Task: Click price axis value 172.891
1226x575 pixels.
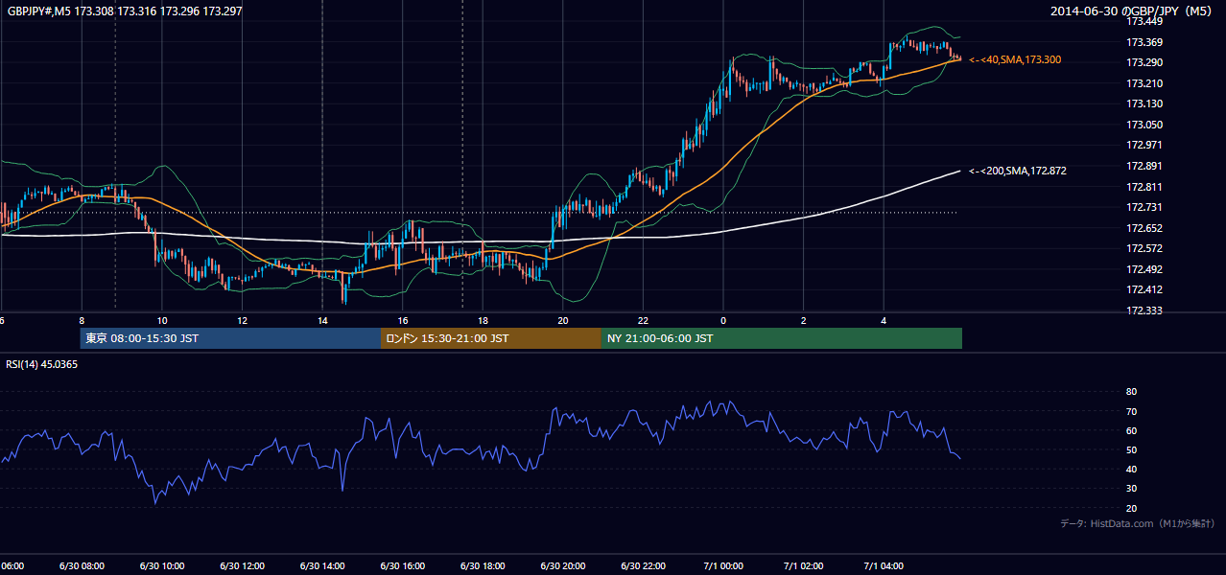Action: click(x=1144, y=166)
